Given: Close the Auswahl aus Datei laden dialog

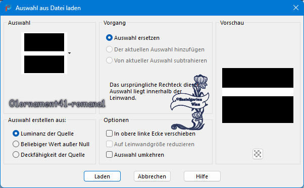Looking at the screenshot, I should 295,8.
